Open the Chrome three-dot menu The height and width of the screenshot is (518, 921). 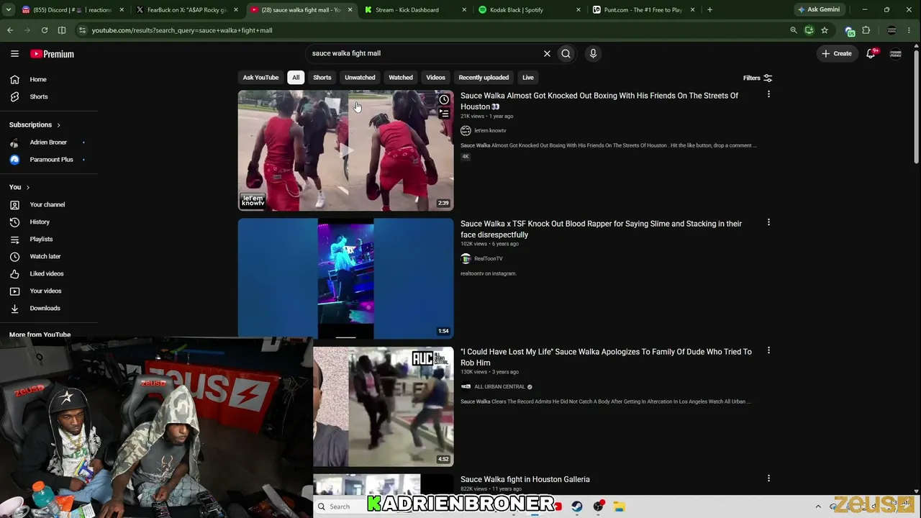[910, 30]
